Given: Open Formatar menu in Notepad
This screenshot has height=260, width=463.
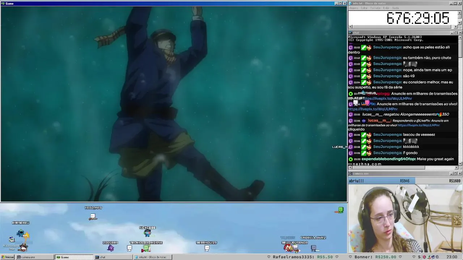Looking at the screenshot, I should pos(375,8).
